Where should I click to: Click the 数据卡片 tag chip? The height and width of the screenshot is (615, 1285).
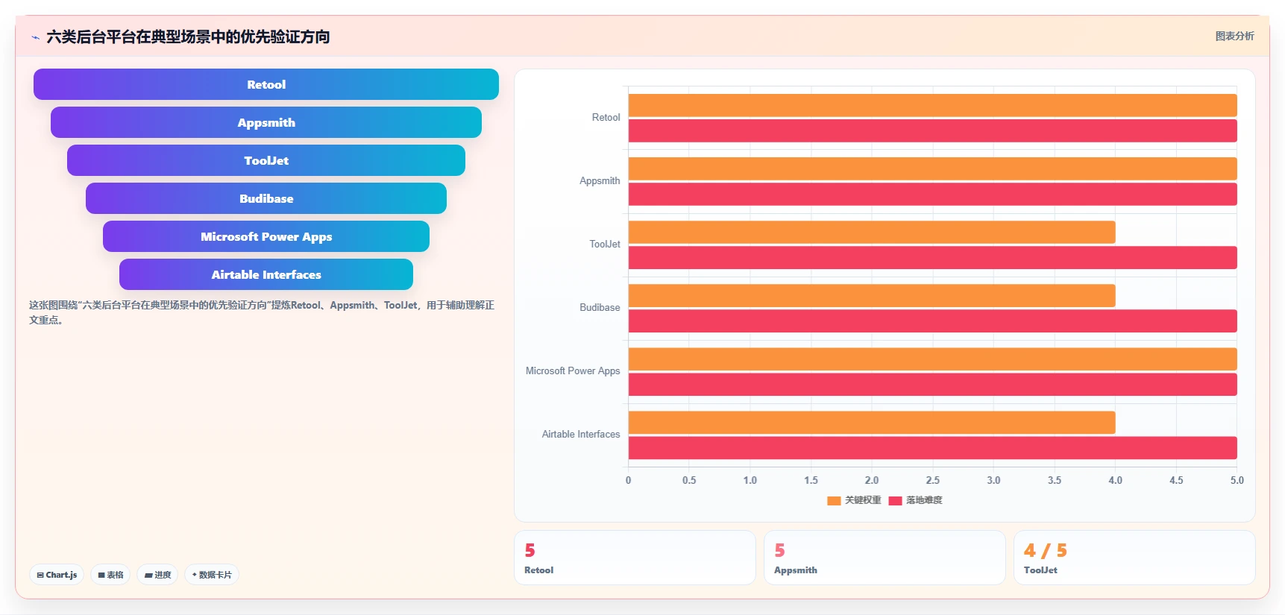(212, 575)
